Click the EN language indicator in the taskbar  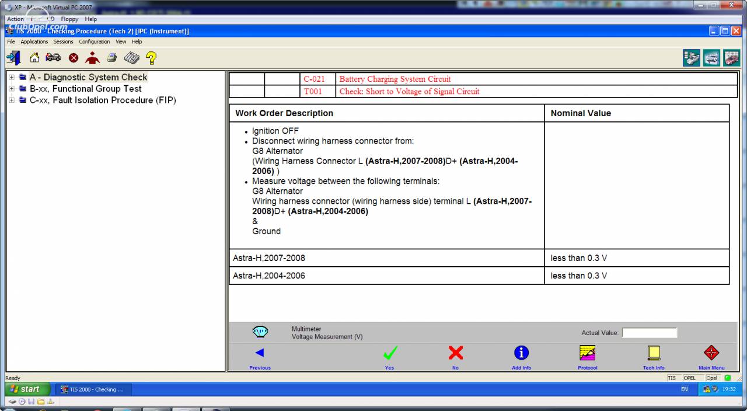685,389
